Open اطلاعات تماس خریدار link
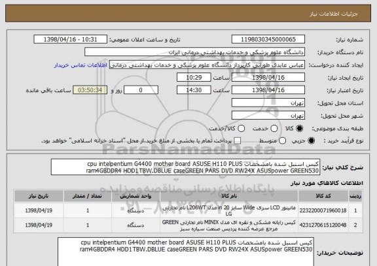 (81, 65)
